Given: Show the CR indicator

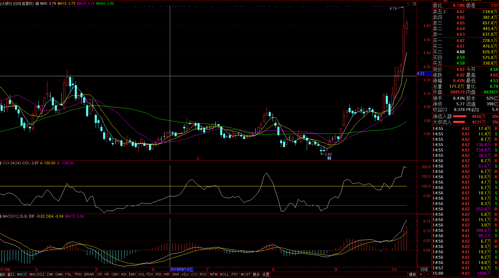Looking at the screenshot, I should 99,274.
